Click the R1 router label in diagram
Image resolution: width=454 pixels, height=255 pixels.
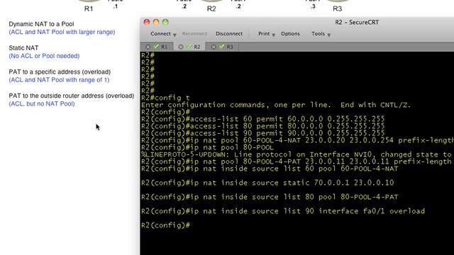pos(89,8)
